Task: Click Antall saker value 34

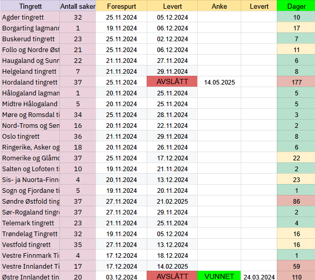Action: pos(78,114)
